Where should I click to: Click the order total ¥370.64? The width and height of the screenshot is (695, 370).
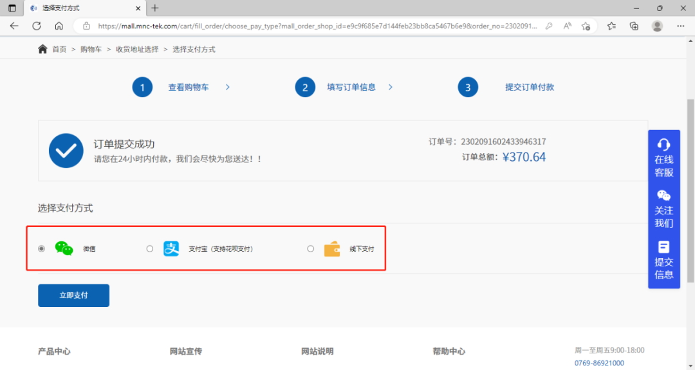(524, 157)
